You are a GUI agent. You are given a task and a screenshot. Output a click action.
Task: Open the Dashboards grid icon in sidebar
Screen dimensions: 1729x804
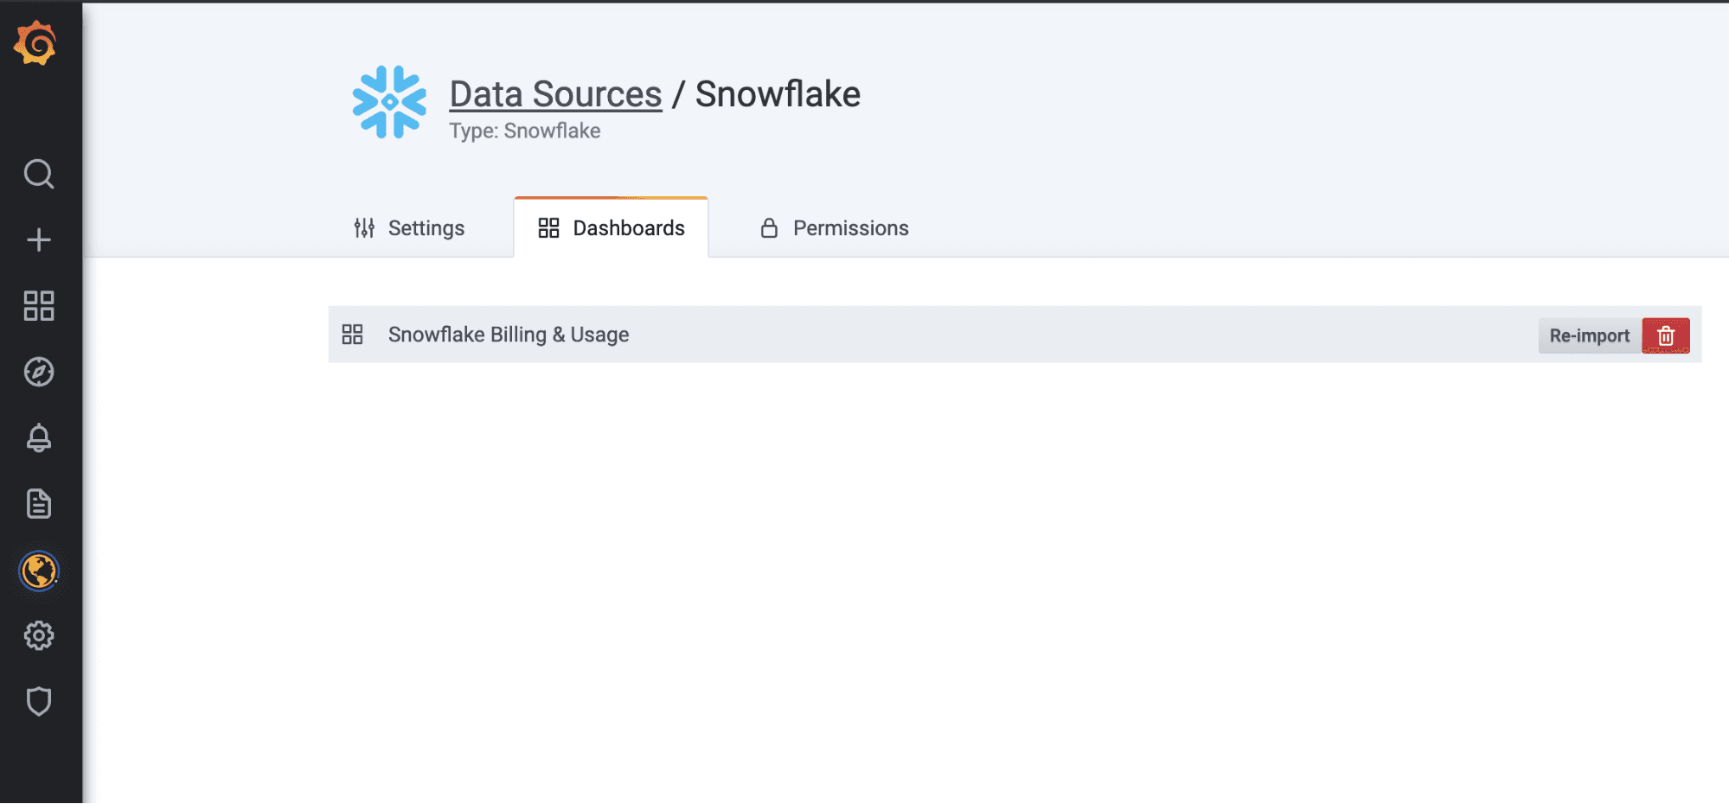point(39,306)
